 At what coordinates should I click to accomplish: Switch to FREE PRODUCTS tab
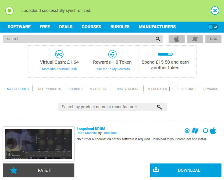click(49, 89)
